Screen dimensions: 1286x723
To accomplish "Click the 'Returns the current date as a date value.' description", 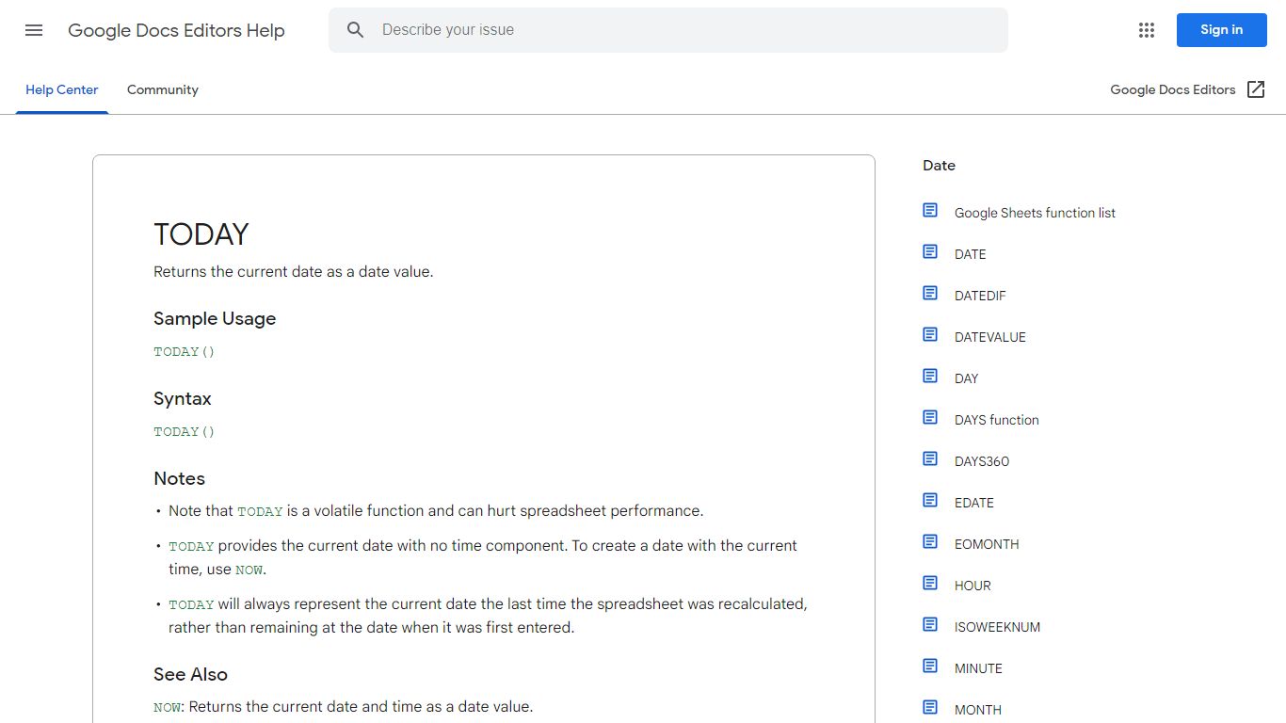I will point(294,271).
